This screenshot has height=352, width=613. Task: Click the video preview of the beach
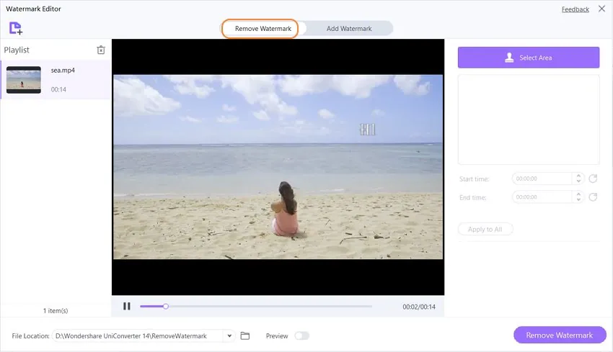(x=278, y=166)
